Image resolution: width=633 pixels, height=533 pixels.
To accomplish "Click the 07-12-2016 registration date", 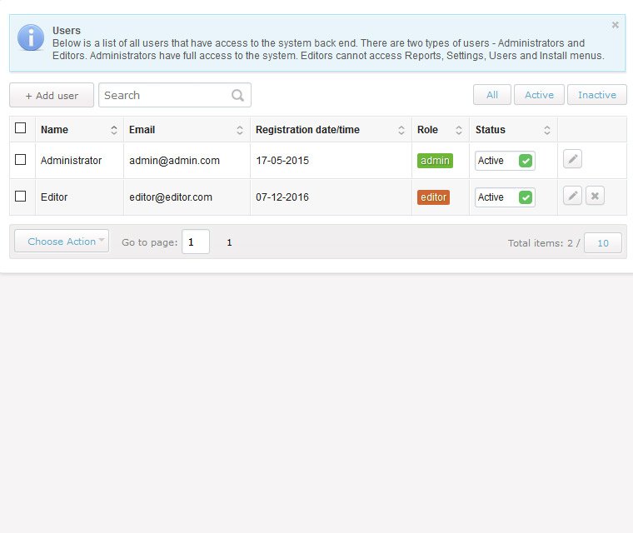I will click(282, 197).
